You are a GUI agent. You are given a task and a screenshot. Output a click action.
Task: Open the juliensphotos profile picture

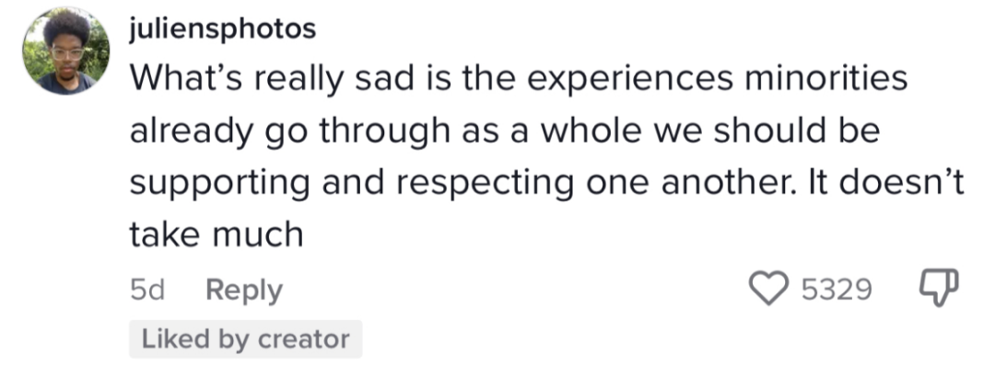pos(65,51)
